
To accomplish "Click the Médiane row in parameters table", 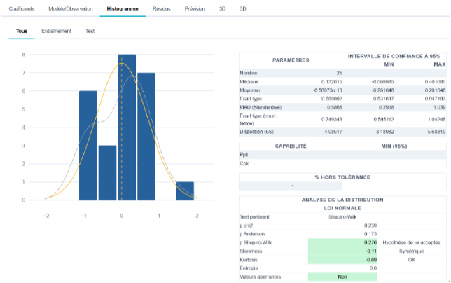I will (x=342, y=82).
